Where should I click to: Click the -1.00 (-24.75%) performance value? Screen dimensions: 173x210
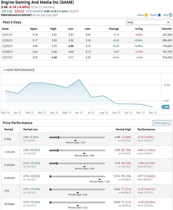coord(146,163)
